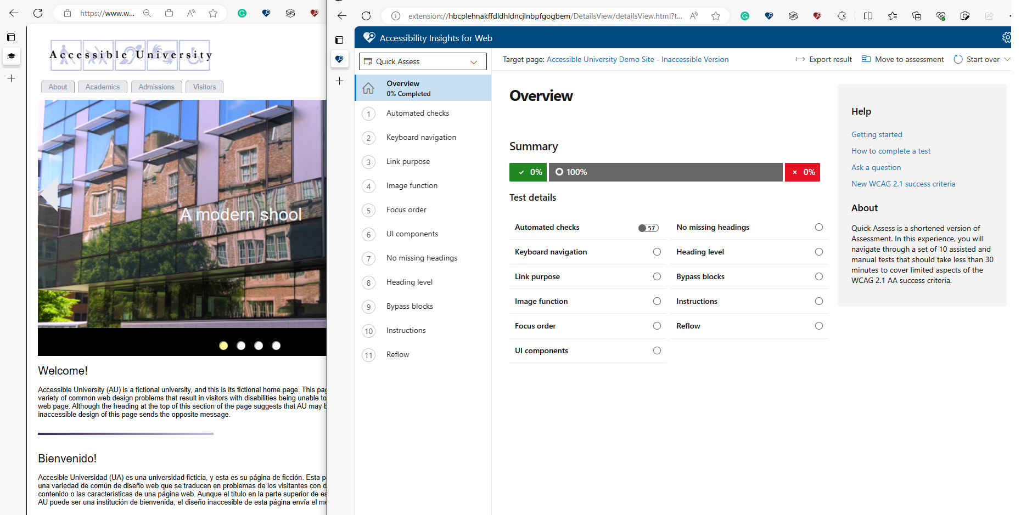Screen dimensions: 1021x515
Task: Open the New WCAG 2.1 success criteria link
Action: [x=904, y=184]
